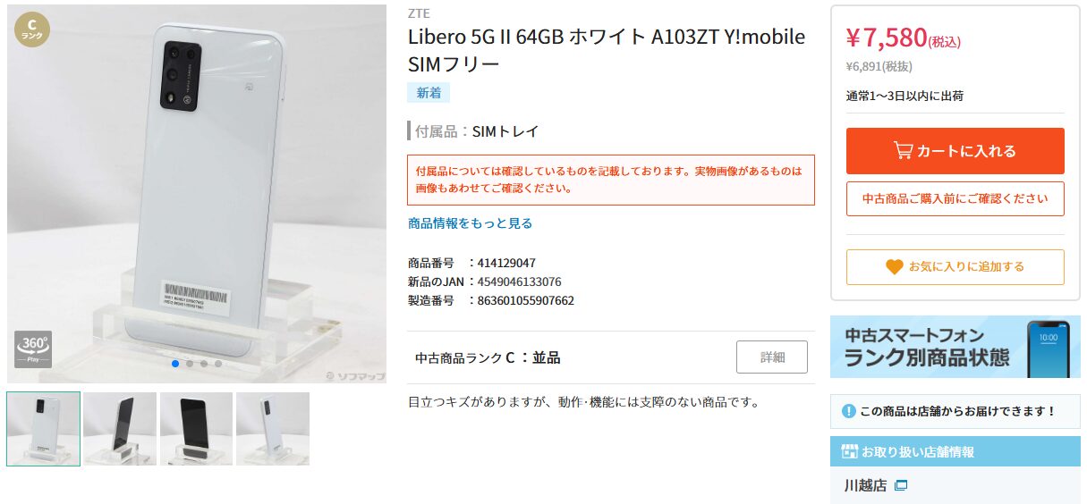Select the second carousel dot indicator

tap(190, 364)
